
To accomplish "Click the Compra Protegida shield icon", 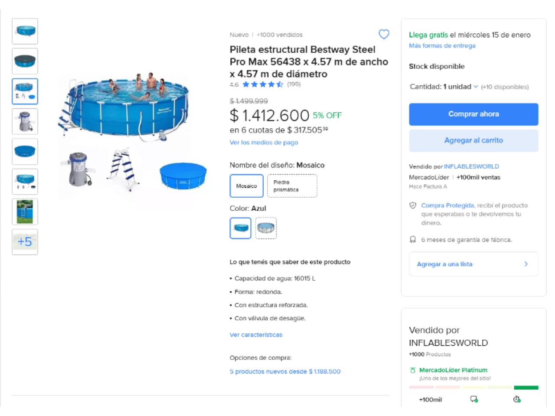I will pyautogui.click(x=413, y=205).
